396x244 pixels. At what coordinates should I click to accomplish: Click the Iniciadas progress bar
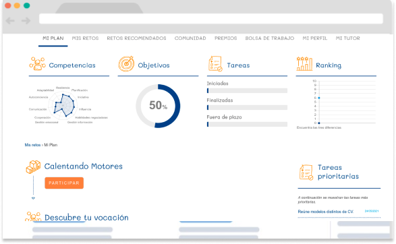pyautogui.click(x=247, y=90)
